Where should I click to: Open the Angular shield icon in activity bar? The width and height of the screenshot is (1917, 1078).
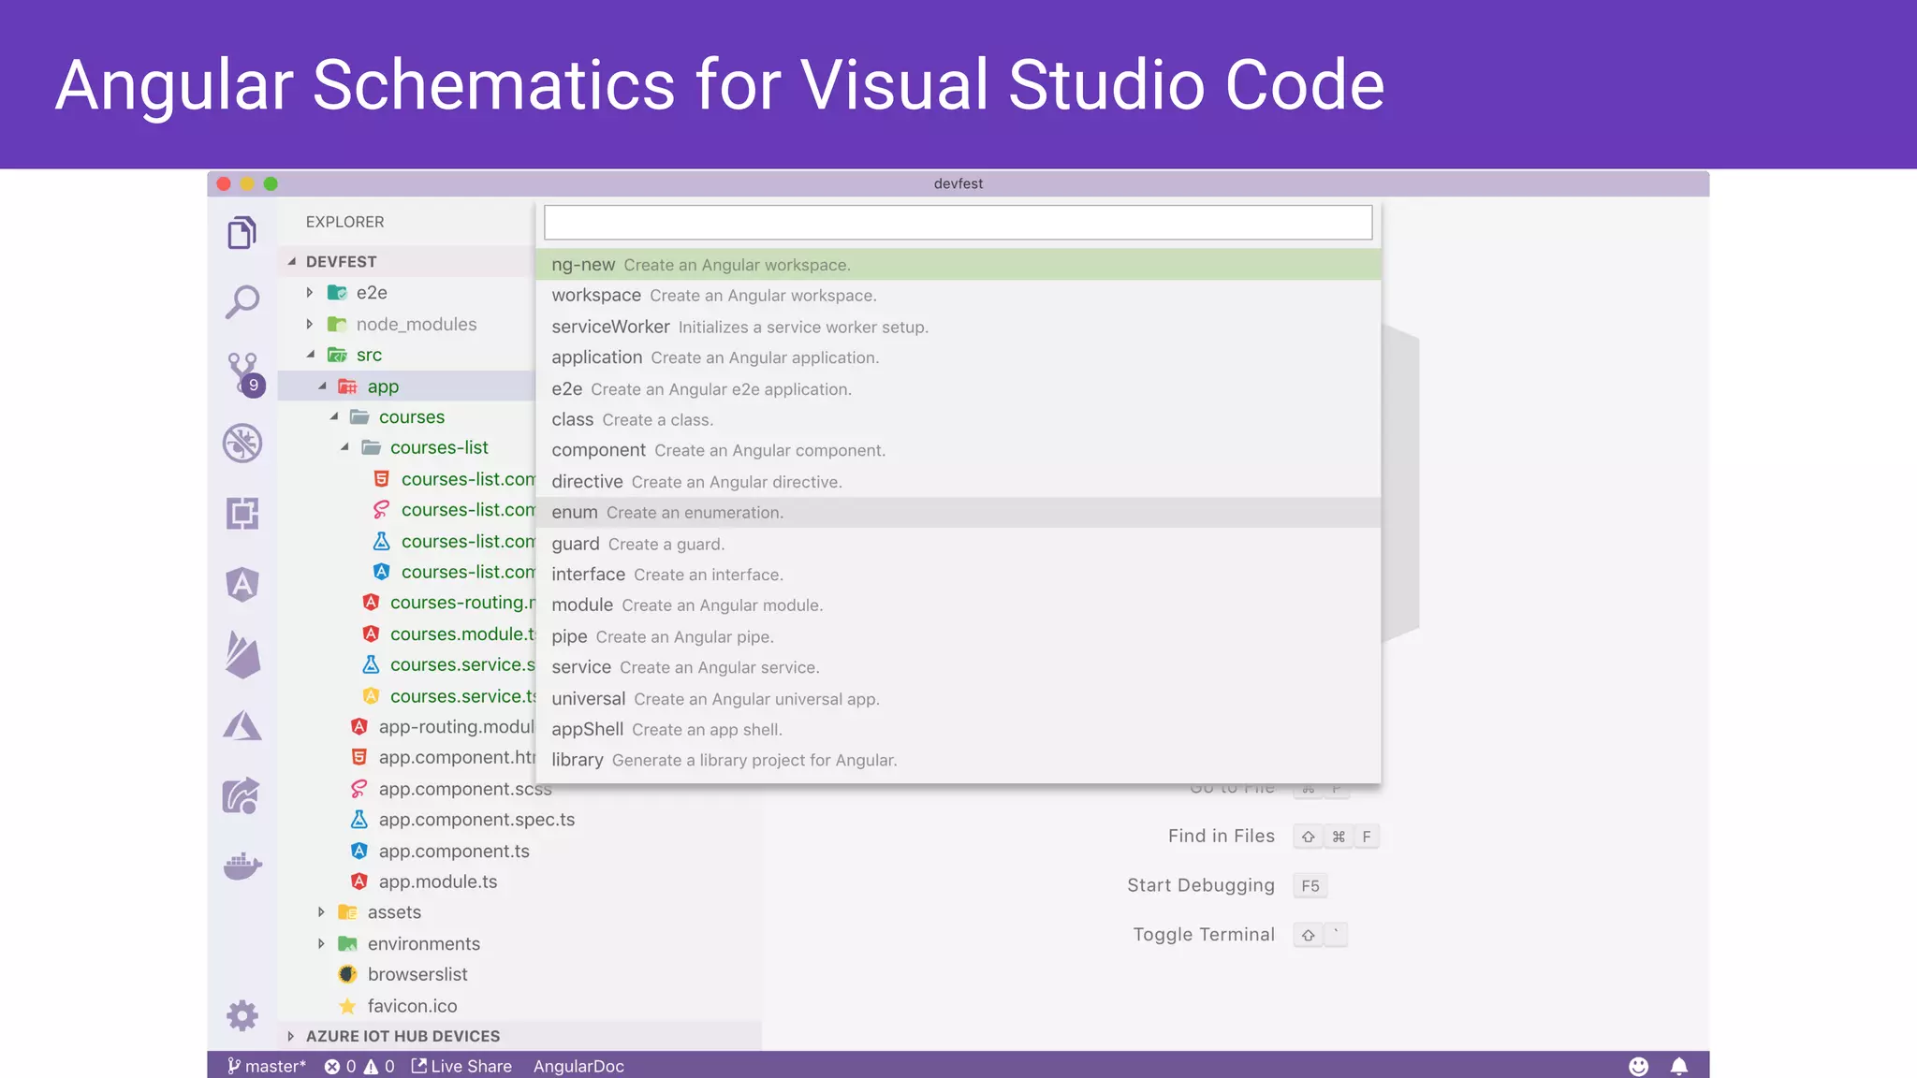pyautogui.click(x=242, y=585)
